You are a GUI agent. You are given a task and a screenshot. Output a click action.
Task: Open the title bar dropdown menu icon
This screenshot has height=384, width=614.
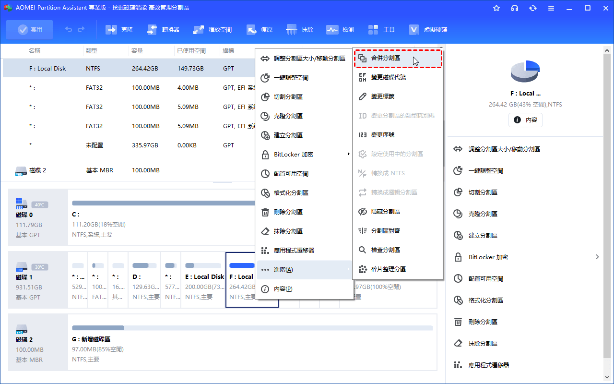[551, 8]
